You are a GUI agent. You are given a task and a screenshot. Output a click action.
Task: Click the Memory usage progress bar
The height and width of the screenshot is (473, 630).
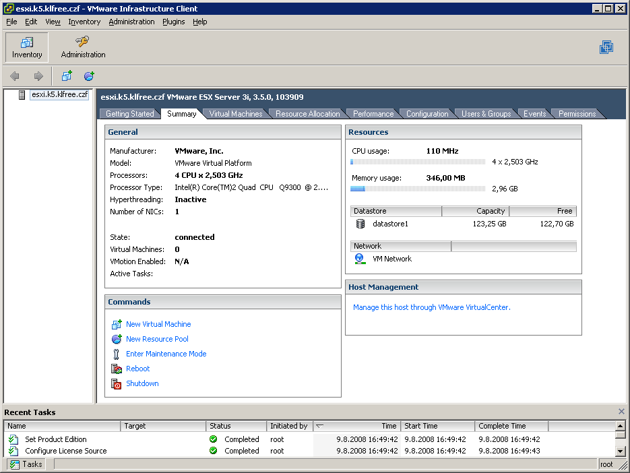(418, 189)
